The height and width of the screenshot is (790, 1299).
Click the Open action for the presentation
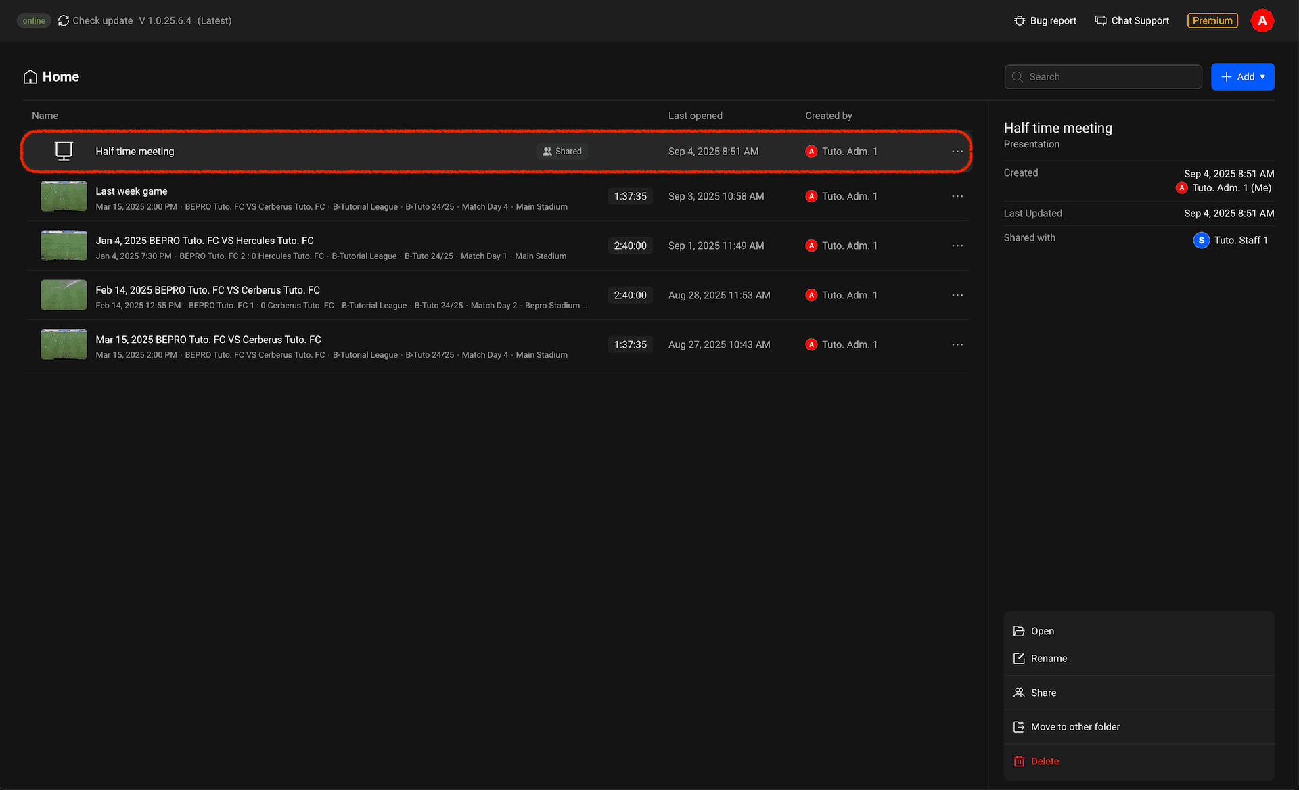[x=1042, y=631]
